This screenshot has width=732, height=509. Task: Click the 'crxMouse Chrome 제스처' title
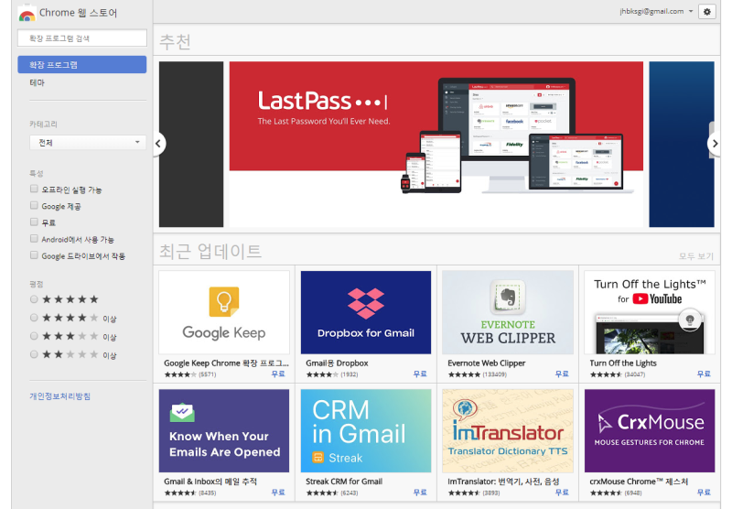(639, 481)
